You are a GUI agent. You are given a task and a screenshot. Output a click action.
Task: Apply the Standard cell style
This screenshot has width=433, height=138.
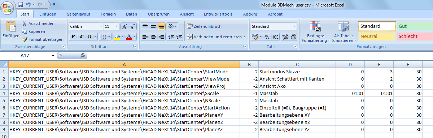click(377, 26)
